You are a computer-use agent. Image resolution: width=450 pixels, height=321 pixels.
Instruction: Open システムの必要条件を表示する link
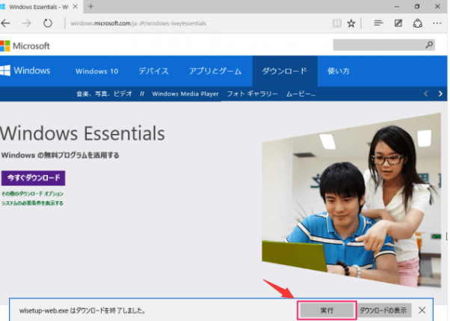pos(32,204)
